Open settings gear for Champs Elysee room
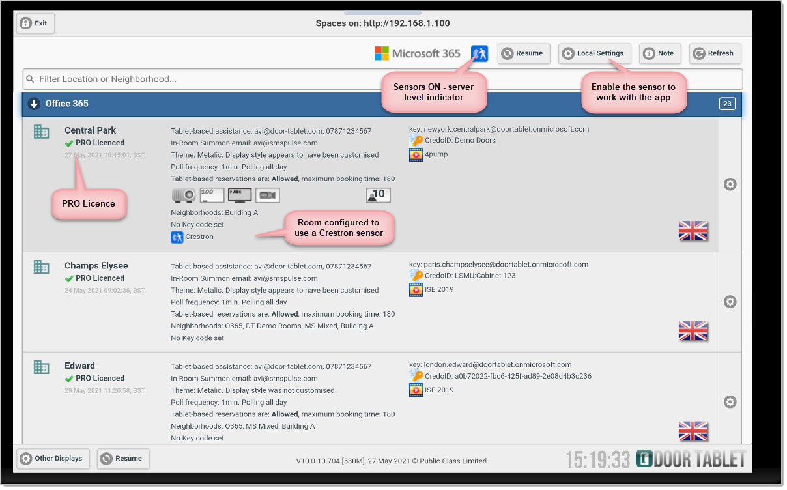Screen dimensions: 787x490 [x=730, y=302]
